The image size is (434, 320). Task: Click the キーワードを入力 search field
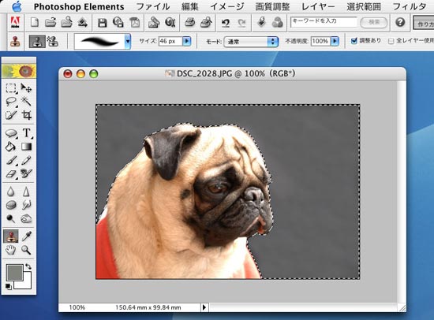point(324,22)
